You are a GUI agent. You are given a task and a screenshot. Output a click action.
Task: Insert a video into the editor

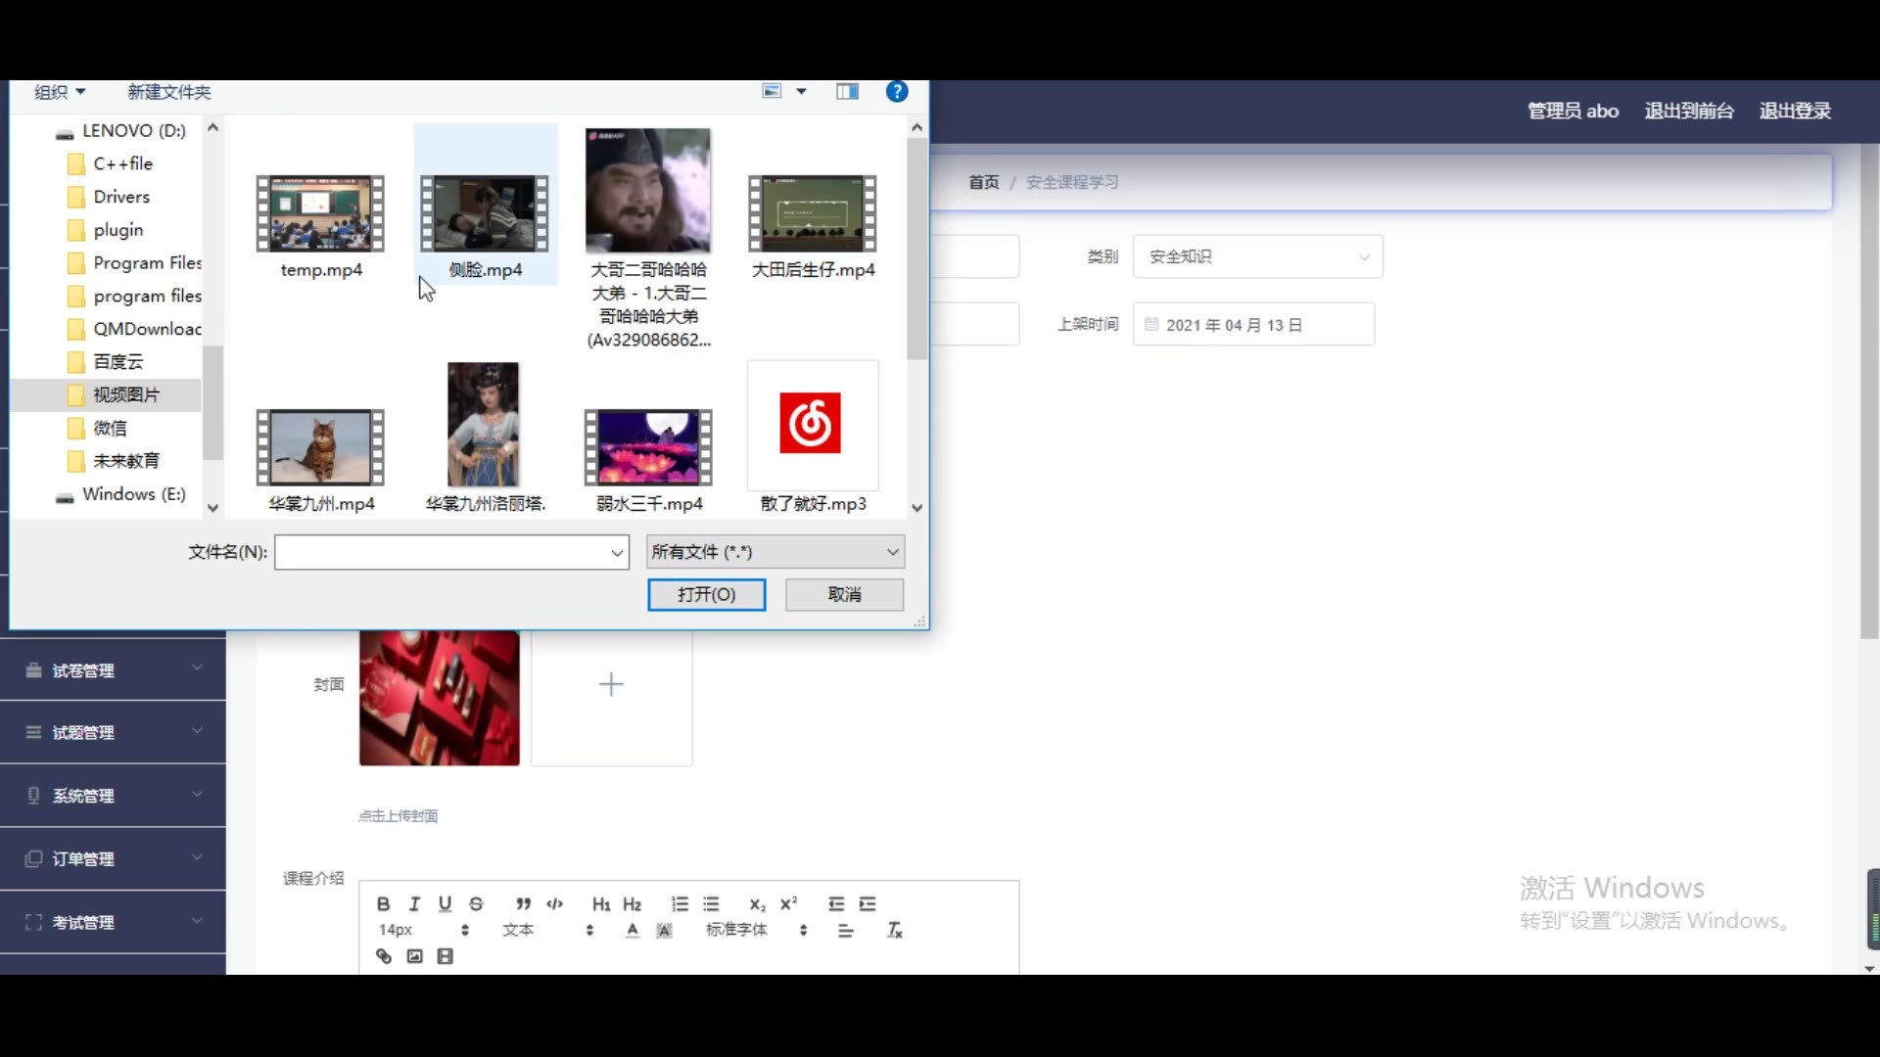coord(446,956)
